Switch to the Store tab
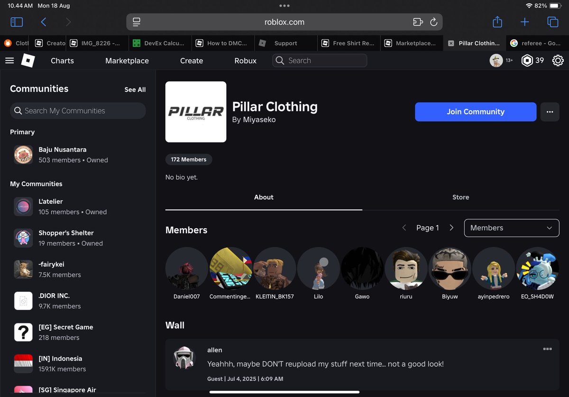Viewport: 569px width, 397px height. click(x=460, y=197)
